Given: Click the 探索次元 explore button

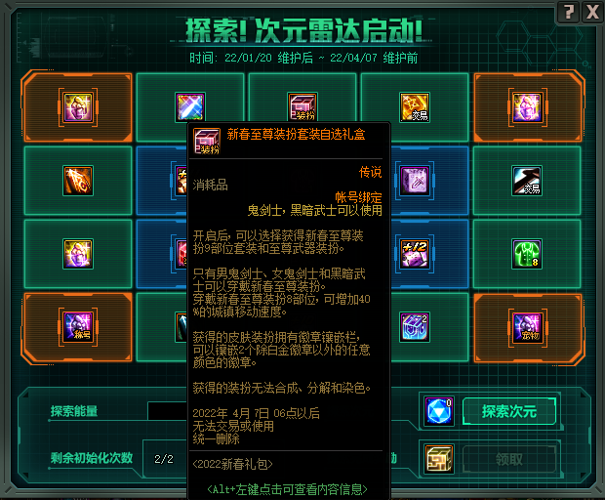Looking at the screenshot, I should point(509,411).
